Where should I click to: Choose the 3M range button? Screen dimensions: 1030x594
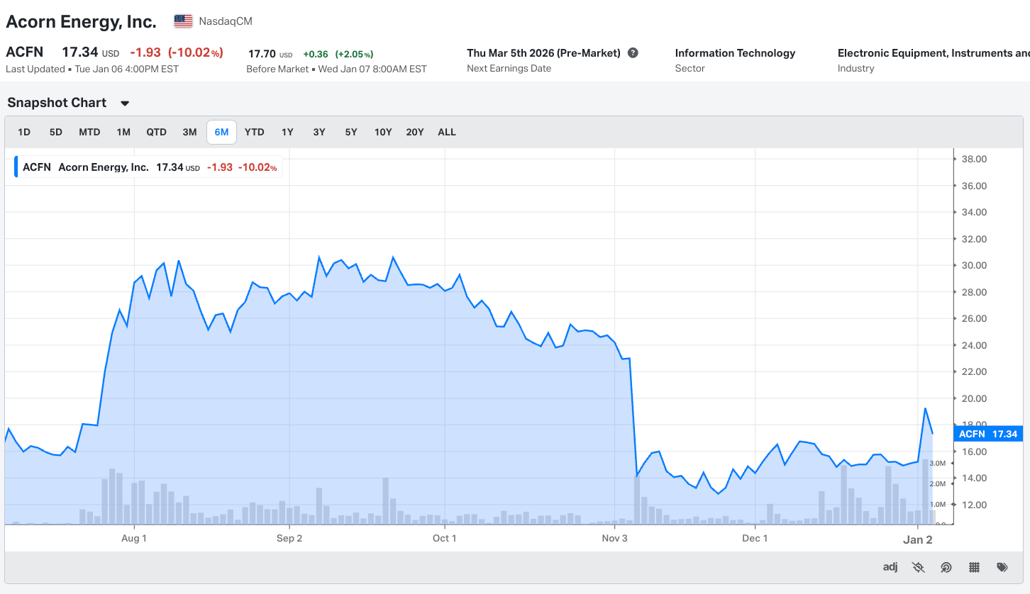pos(189,132)
